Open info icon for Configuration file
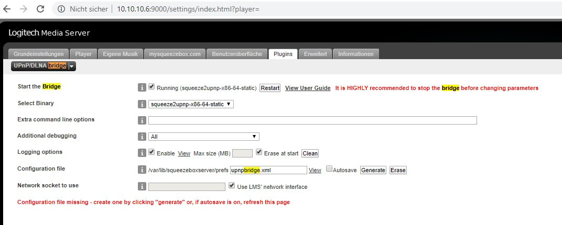Screen dimensions: 562x225 coord(142,170)
